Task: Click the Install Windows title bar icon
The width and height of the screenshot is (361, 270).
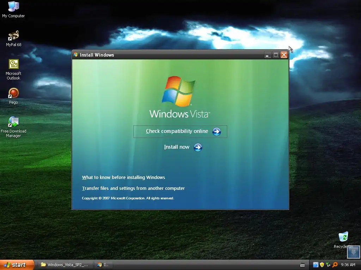Action: click(x=76, y=54)
